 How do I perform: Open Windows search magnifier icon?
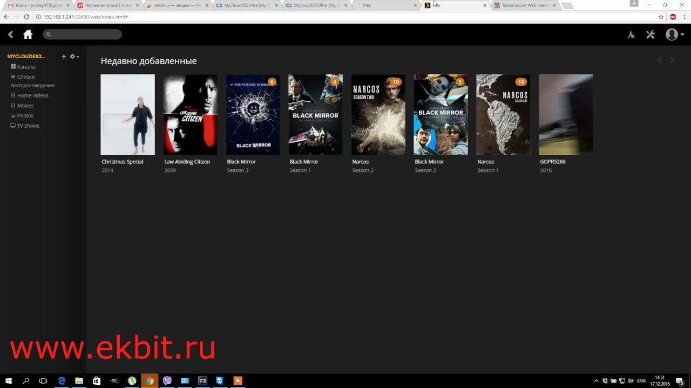[x=26, y=380]
